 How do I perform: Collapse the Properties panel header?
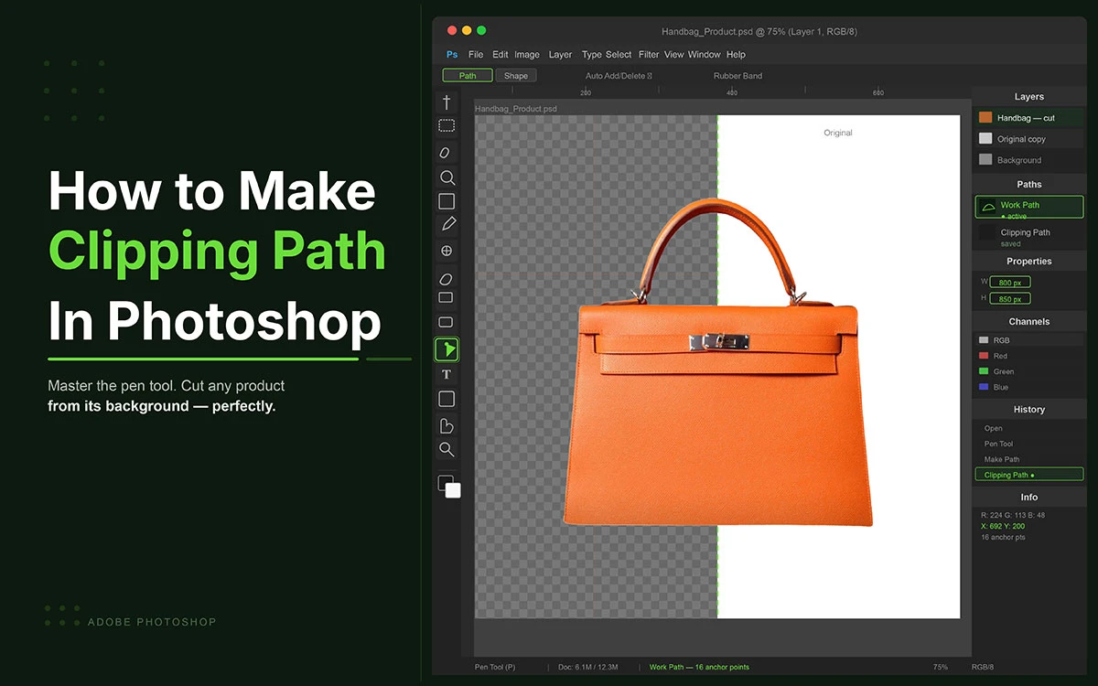click(1028, 261)
